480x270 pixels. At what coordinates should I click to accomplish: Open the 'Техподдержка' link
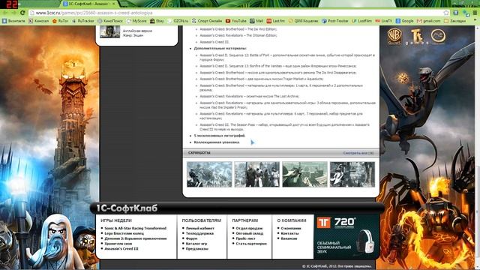(x=199, y=233)
